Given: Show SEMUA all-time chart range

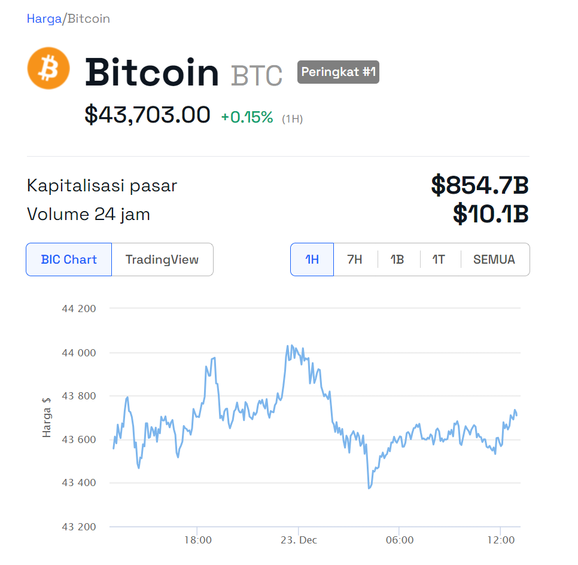Looking at the screenshot, I should pos(494,259).
